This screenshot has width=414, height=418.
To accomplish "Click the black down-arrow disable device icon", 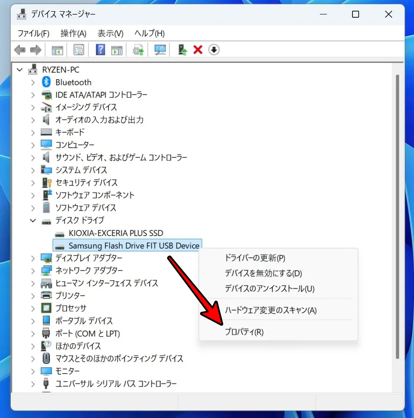I will pyautogui.click(x=214, y=50).
